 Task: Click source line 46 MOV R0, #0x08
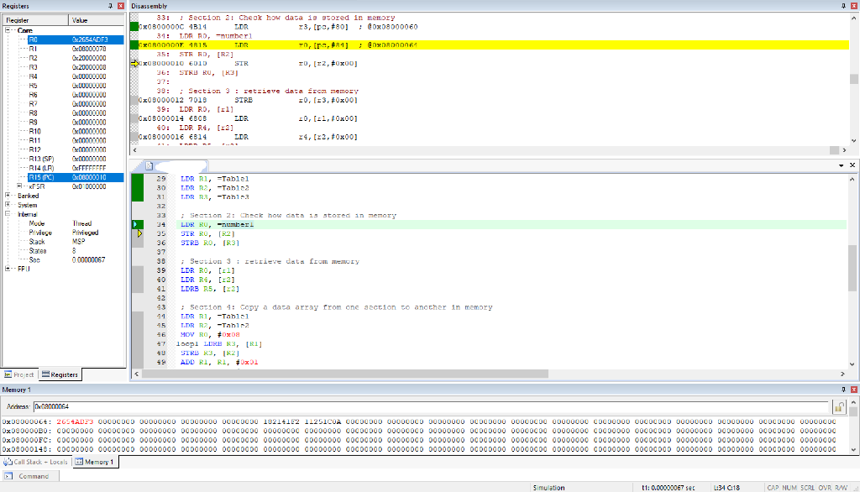point(210,335)
